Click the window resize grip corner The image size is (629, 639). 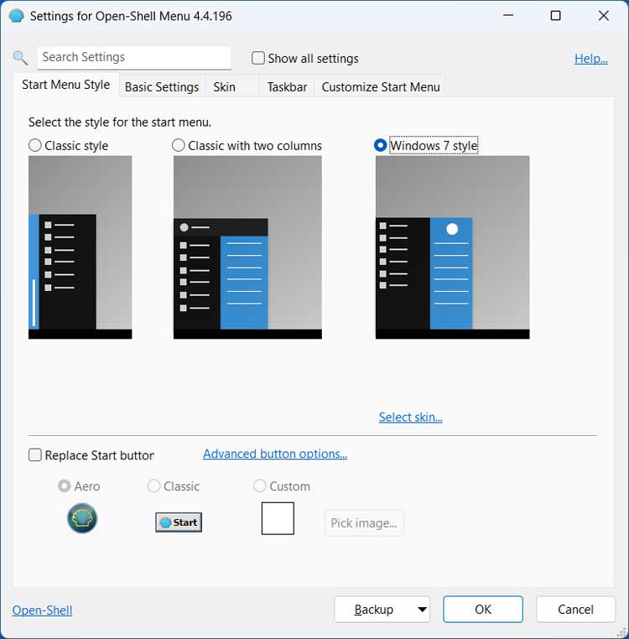click(622, 632)
